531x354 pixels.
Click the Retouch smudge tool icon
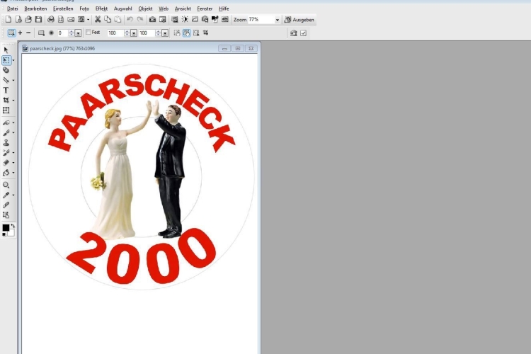click(x=6, y=122)
